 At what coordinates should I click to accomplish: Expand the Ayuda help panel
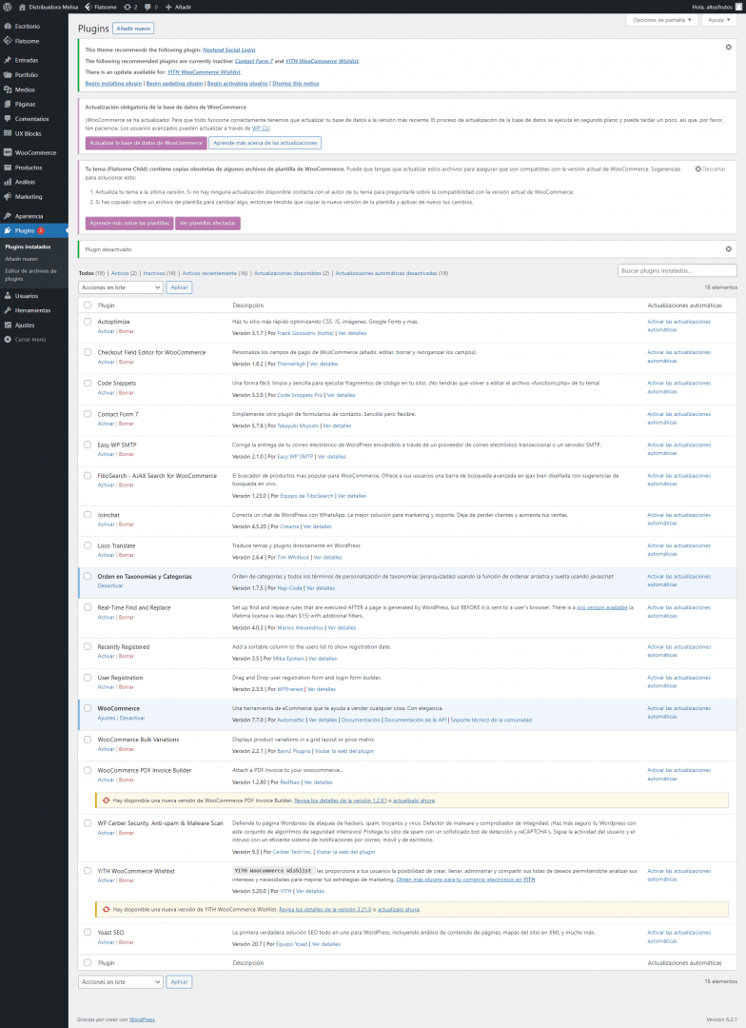click(x=719, y=20)
